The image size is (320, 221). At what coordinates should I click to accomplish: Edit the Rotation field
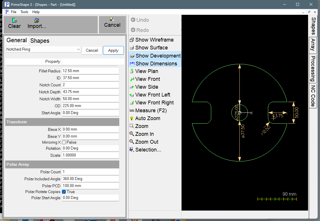coord(90,148)
